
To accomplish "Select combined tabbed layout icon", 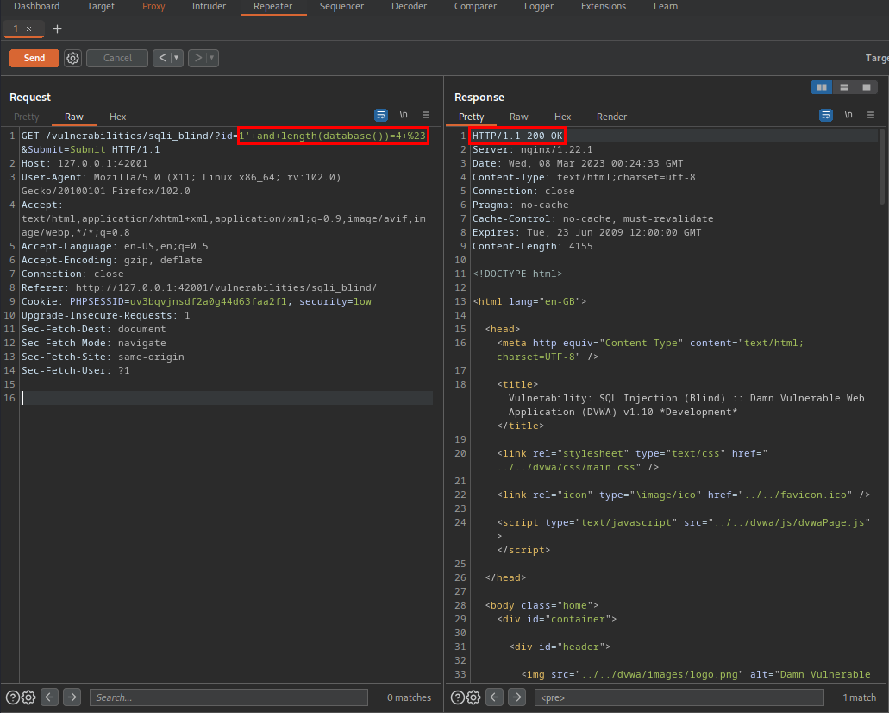I will tap(867, 87).
